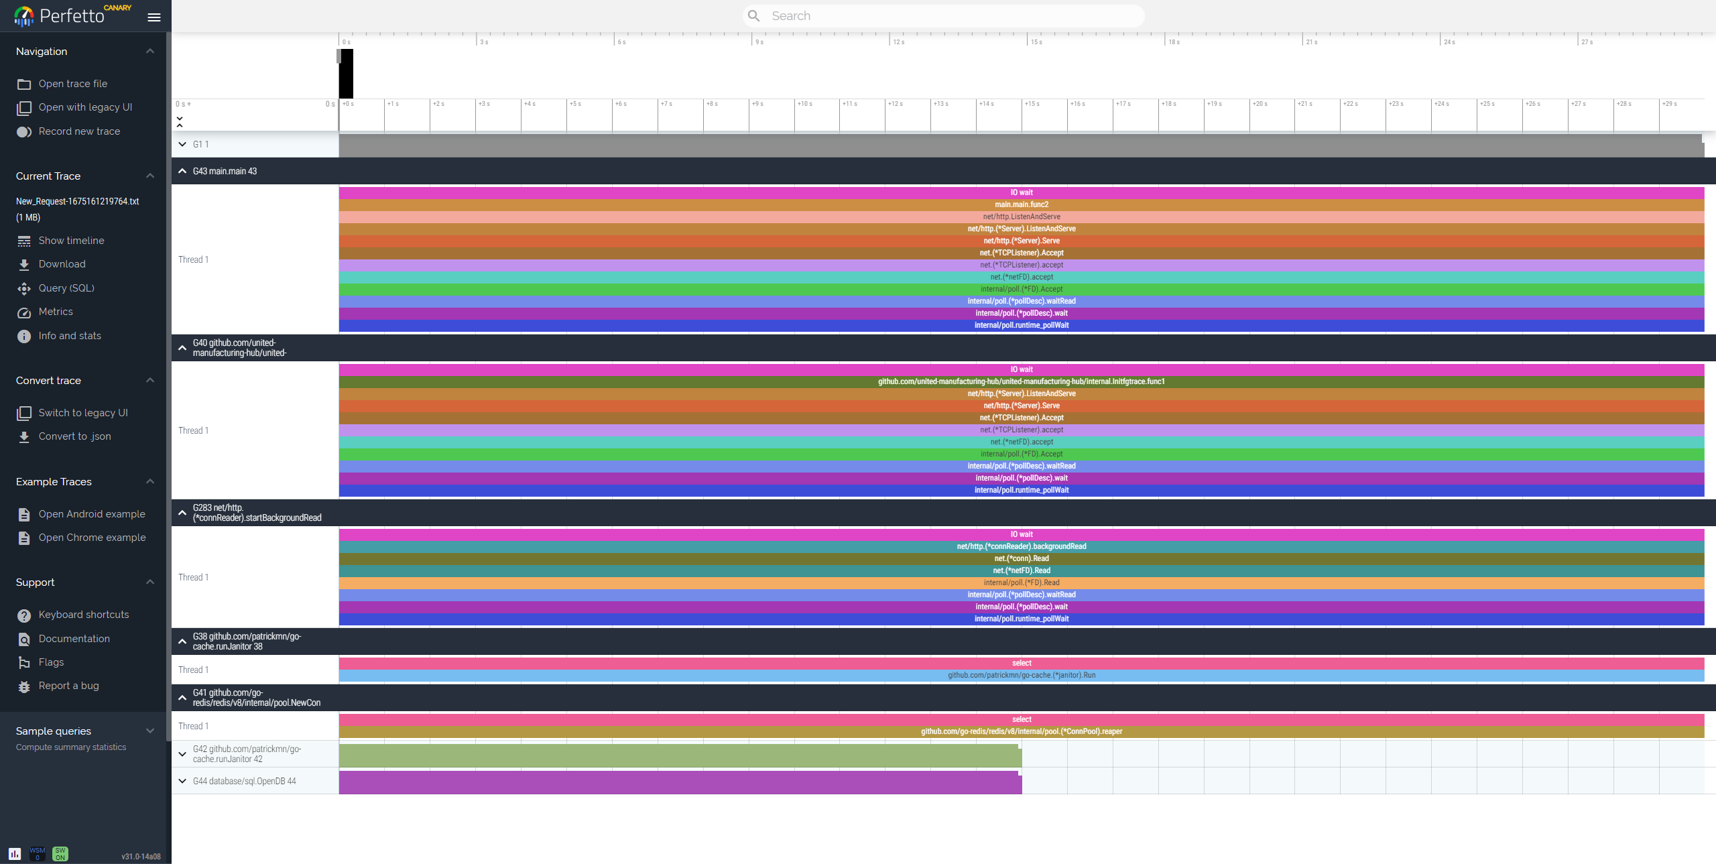Click the Open Chrome example link
1716x864 pixels.
(x=92, y=538)
